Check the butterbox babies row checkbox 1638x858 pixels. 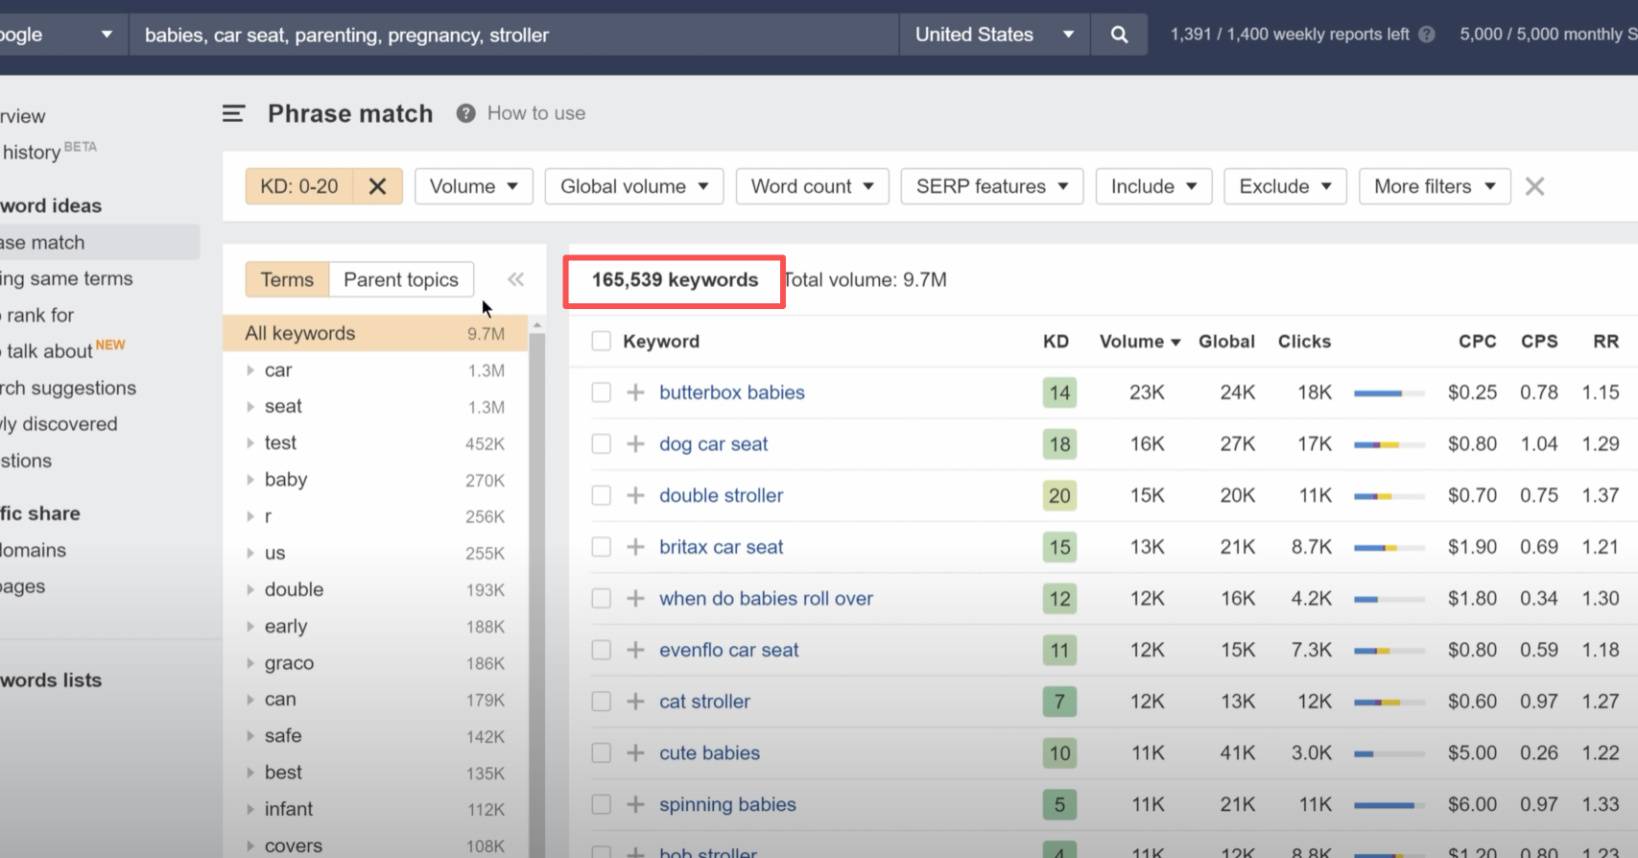tap(602, 393)
